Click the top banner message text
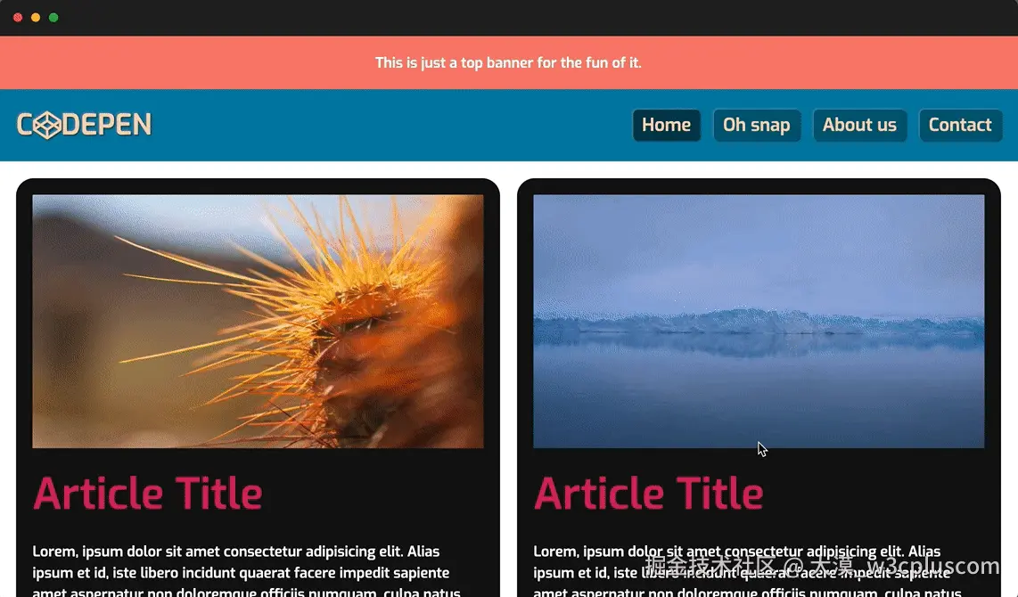 coord(508,63)
